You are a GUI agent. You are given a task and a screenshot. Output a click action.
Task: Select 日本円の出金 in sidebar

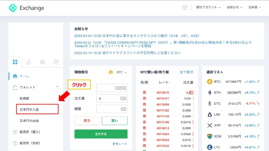[29, 121]
